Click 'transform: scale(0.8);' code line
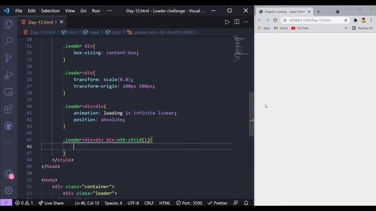Image resolution: width=376 pixels, height=211 pixels. click(103, 80)
